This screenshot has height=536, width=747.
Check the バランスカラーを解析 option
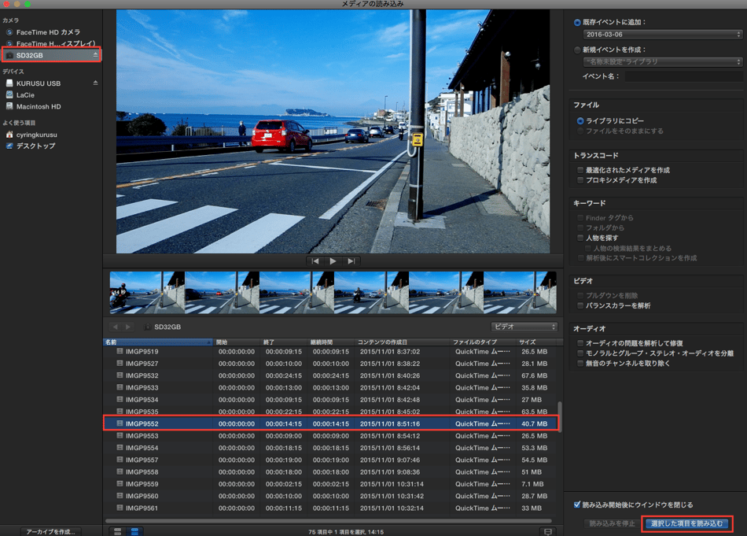pyautogui.click(x=580, y=305)
